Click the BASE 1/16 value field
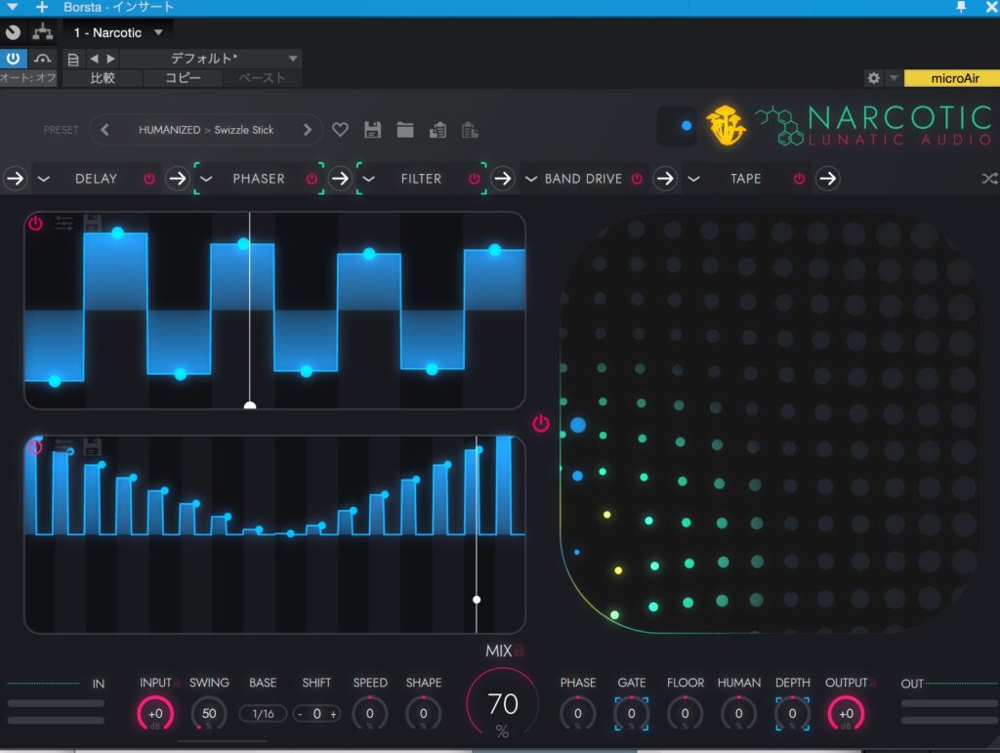 [263, 714]
